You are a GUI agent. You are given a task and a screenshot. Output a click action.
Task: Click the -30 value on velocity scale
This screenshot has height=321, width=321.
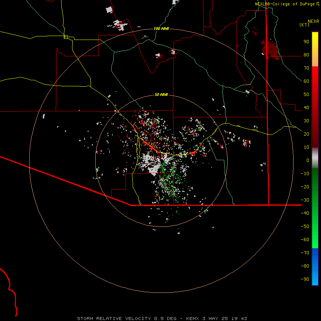click(305, 200)
